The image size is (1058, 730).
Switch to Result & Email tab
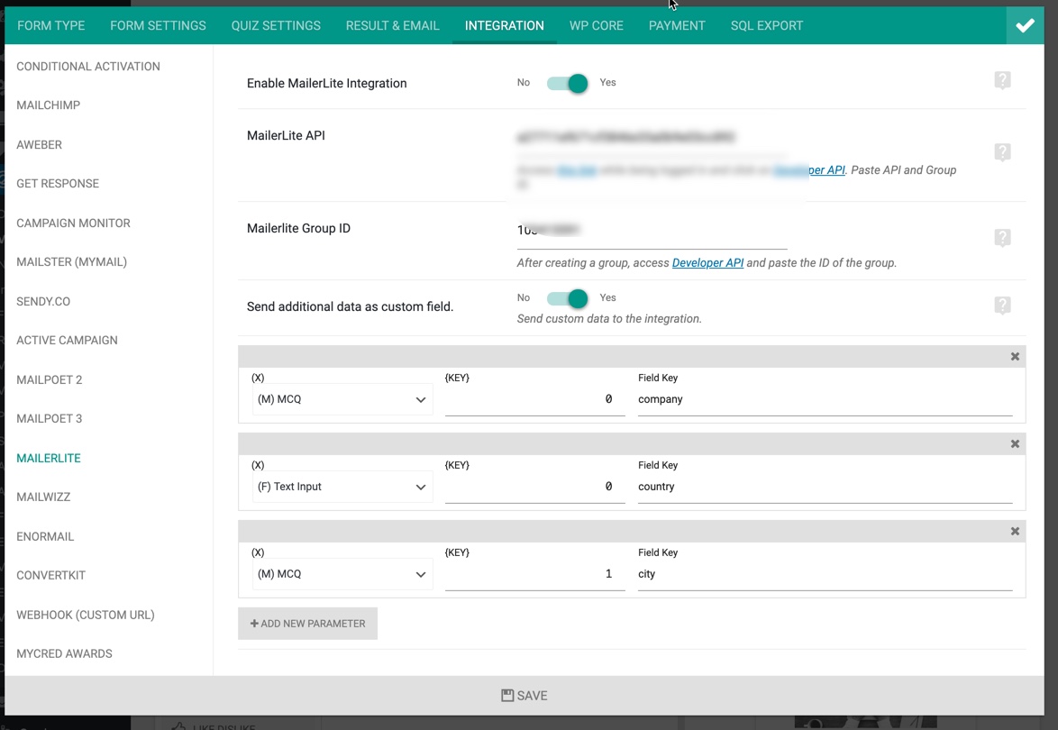point(393,25)
